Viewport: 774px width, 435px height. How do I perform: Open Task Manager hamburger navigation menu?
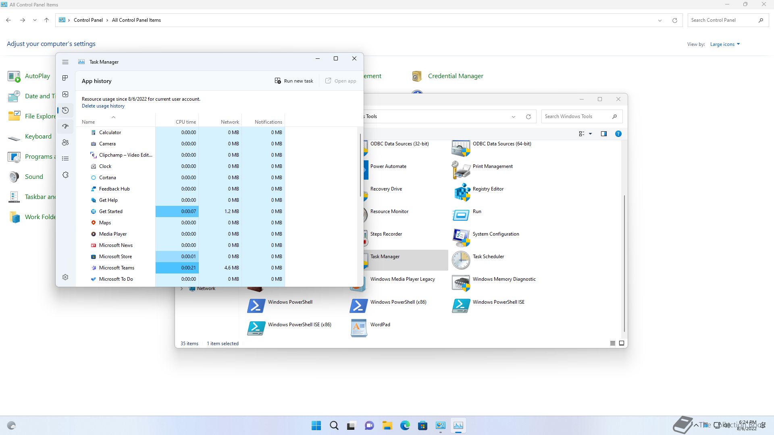(x=65, y=62)
